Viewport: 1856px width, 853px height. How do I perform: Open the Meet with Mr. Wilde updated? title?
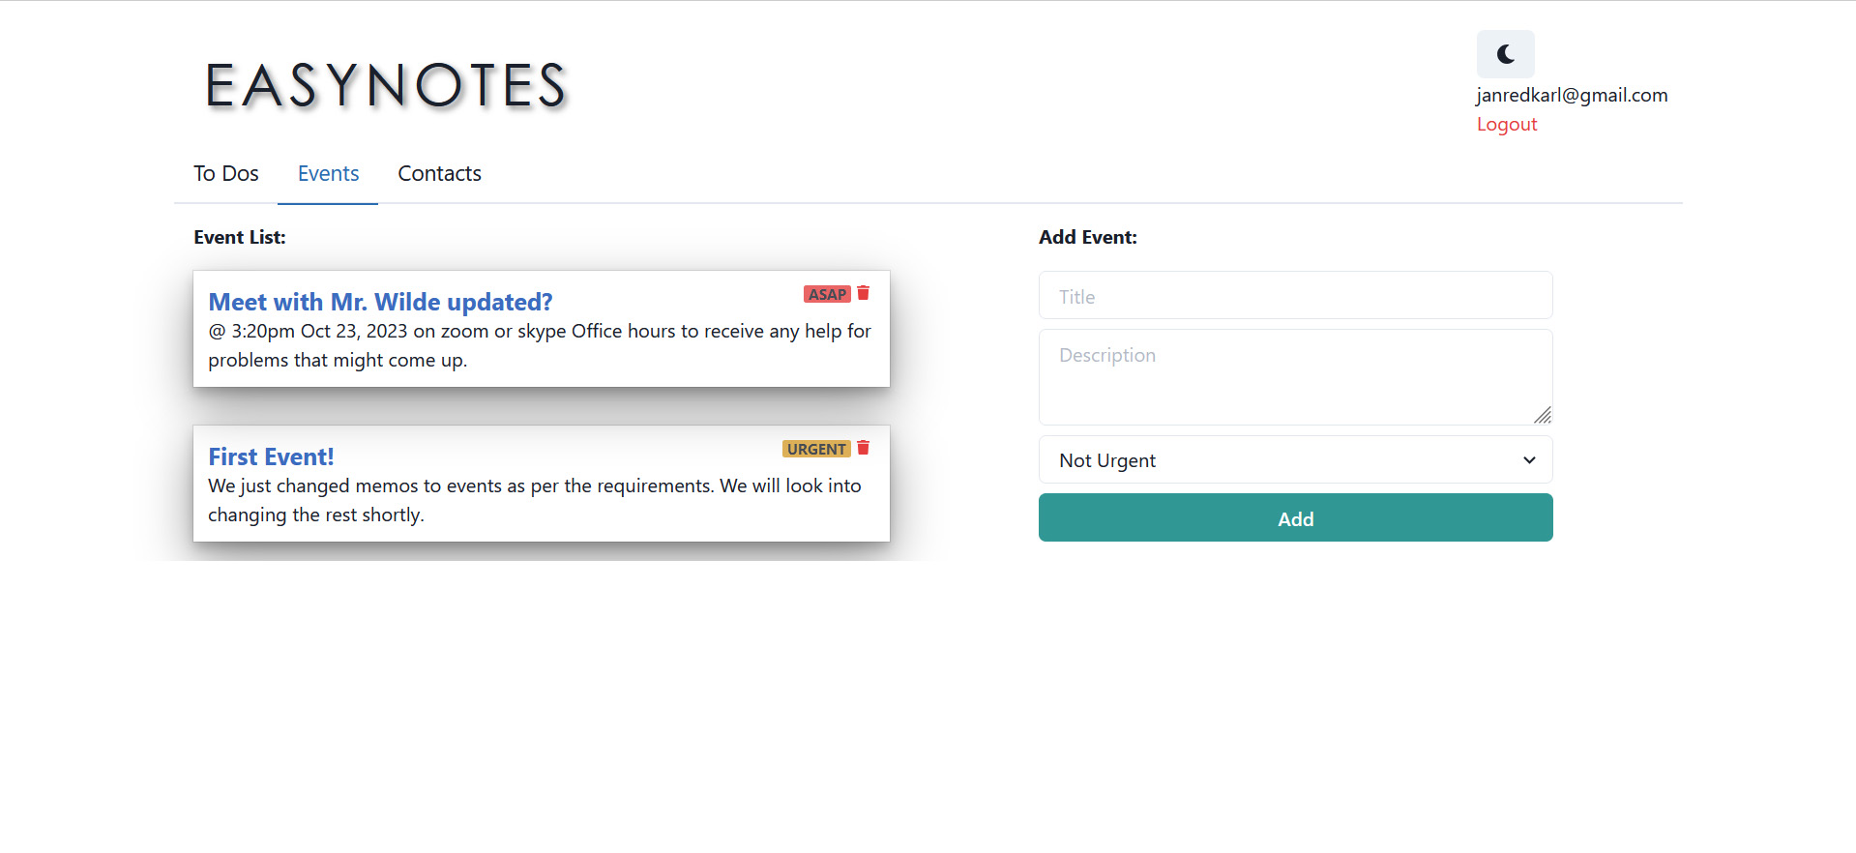[380, 302]
